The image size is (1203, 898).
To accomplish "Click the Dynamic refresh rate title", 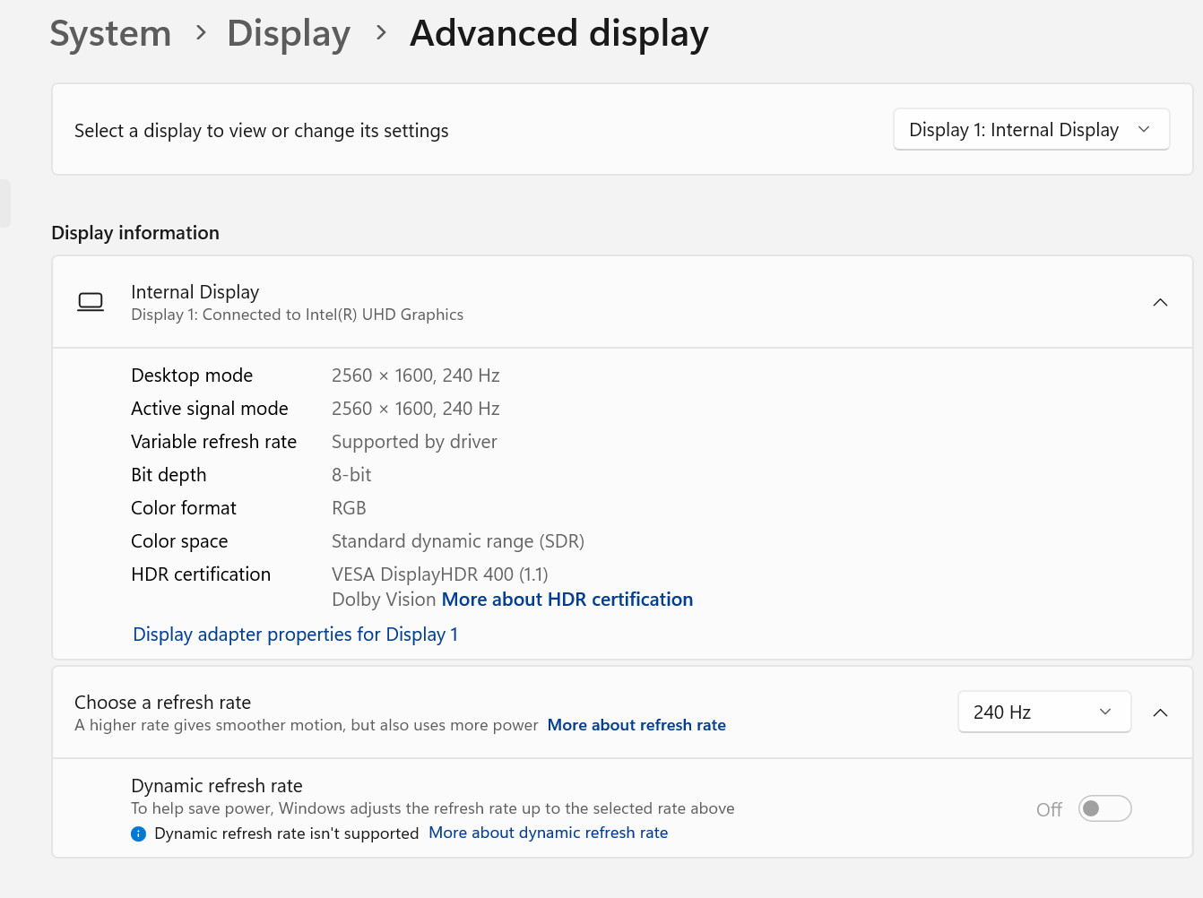I will pyautogui.click(x=217, y=786).
